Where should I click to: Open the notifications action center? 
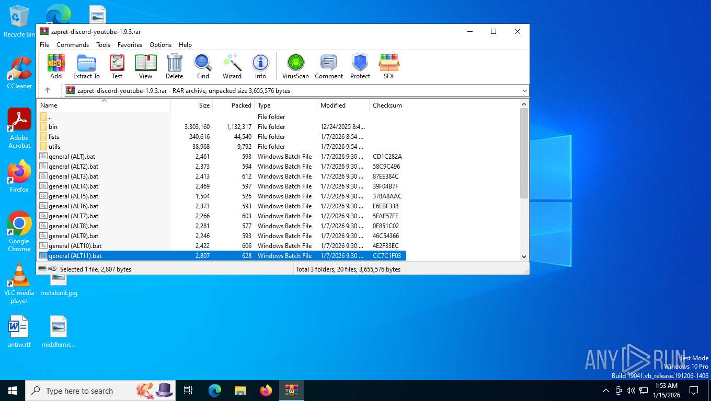point(694,391)
